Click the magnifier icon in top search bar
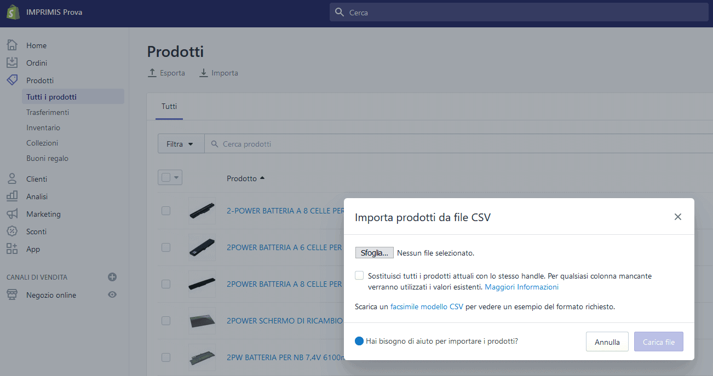The image size is (713, 376). point(340,12)
